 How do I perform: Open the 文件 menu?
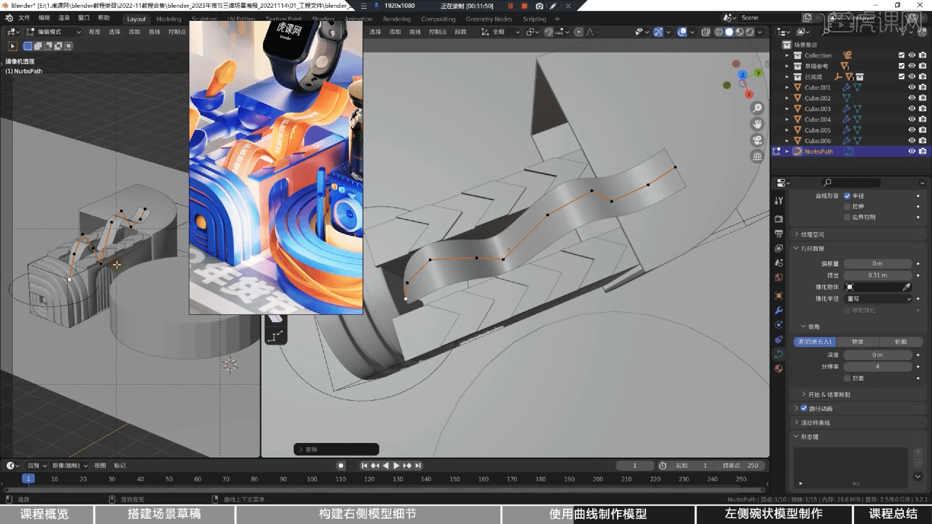click(24, 18)
